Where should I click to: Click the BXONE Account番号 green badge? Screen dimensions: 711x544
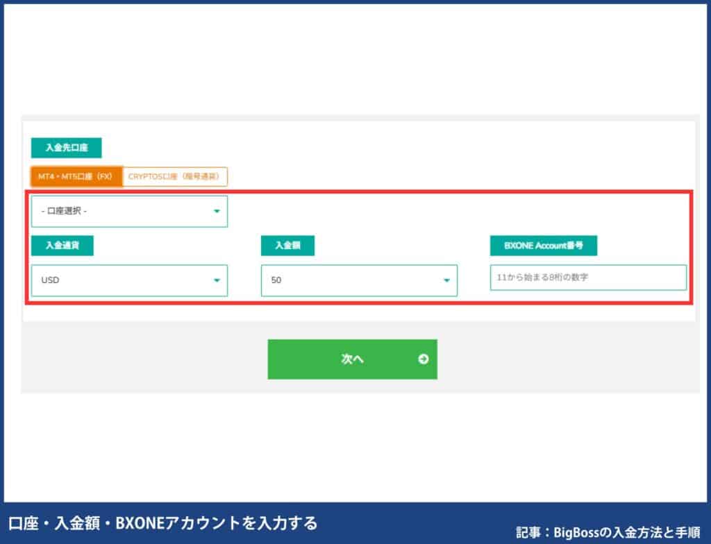coord(544,245)
